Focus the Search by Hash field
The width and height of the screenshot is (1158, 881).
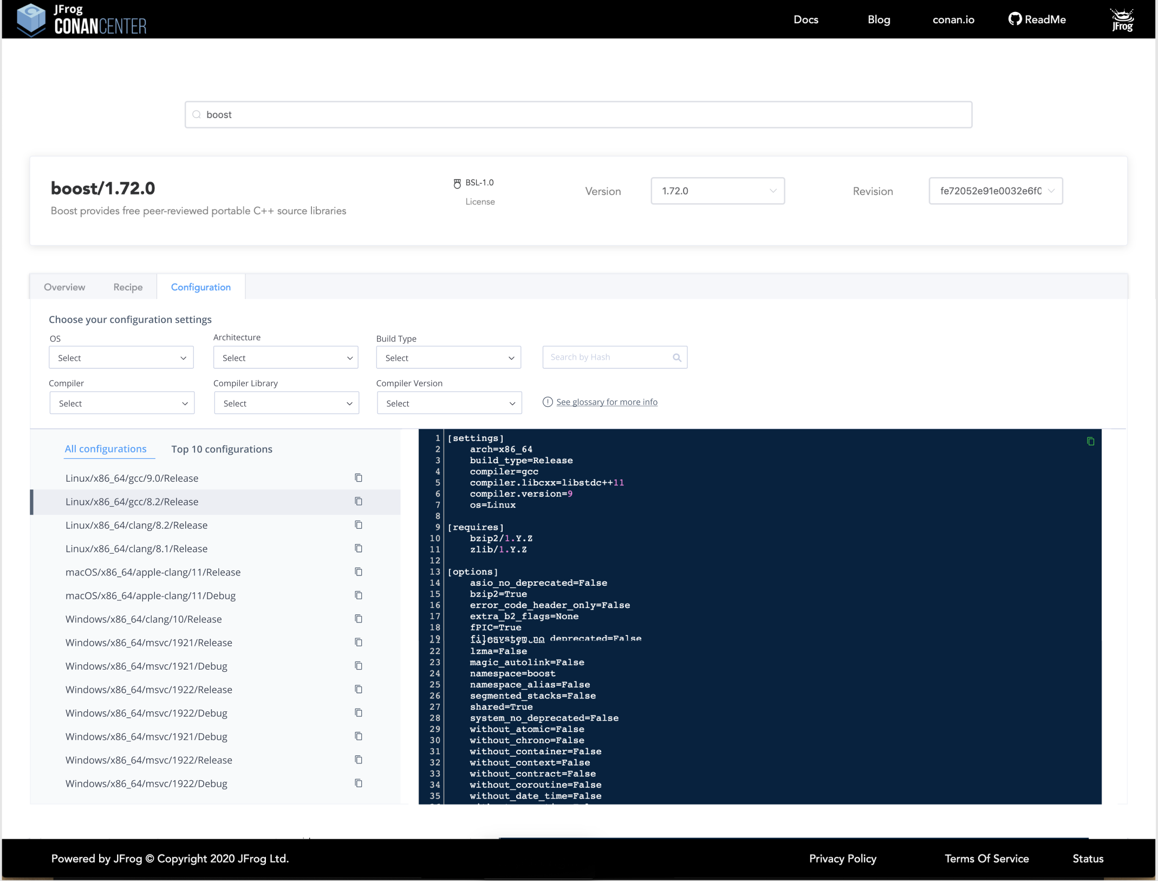(x=615, y=358)
